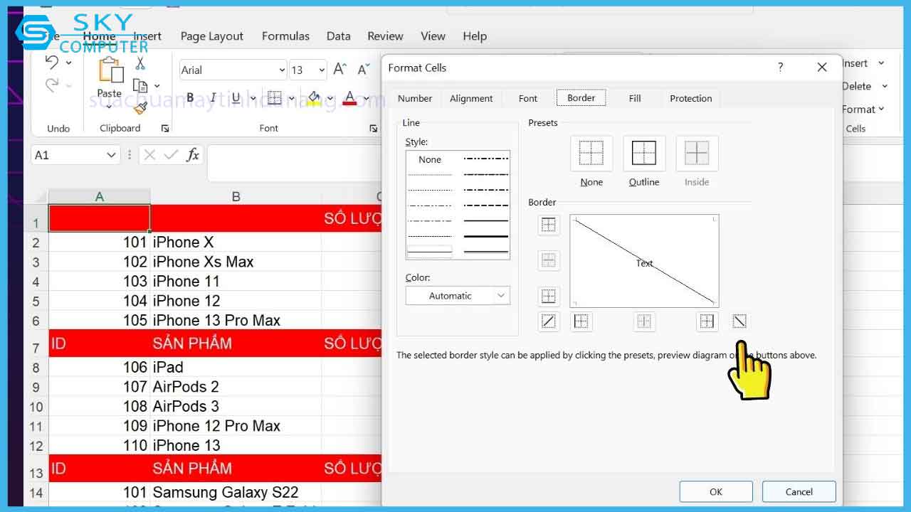Open the Font group dialog launcher
Image resolution: width=911 pixels, height=512 pixels.
click(x=373, y=129)
